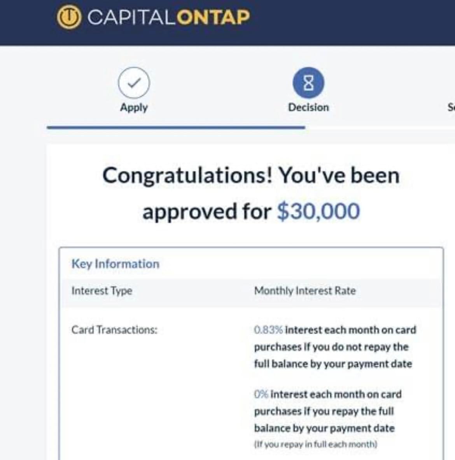Click the 0.83% interest description paragraph
This screenshot has height=460, width=455.
coord(335,347)
